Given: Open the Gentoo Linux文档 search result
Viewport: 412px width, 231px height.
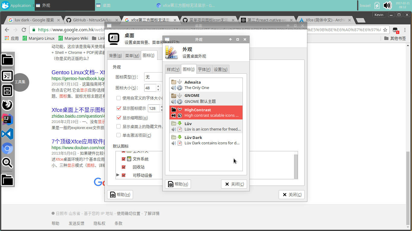Looking at the screenshot, I should pyautogui.click(x=78, y=72).
